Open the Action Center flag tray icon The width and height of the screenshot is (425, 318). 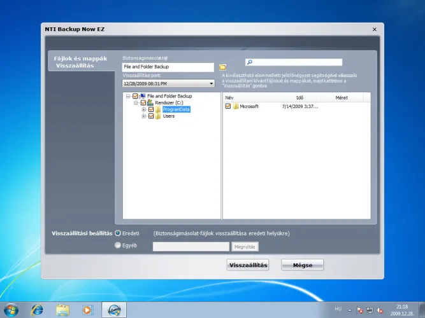[x=360, y=310]
